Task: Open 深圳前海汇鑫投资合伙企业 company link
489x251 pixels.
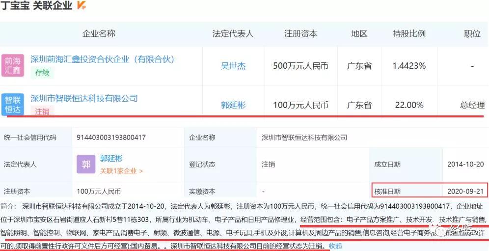Action: [x=102, y=59]
